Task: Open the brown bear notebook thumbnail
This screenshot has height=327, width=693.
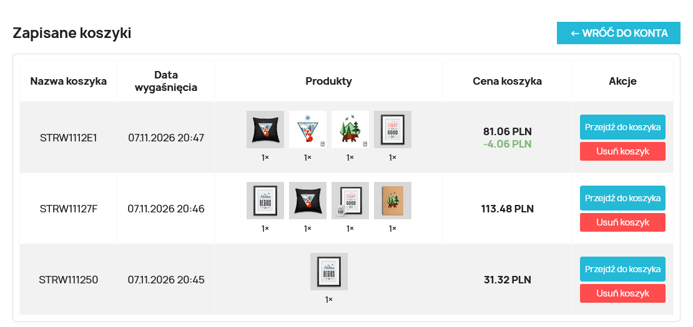Action: pyautogui.click(x=393, y=201)
